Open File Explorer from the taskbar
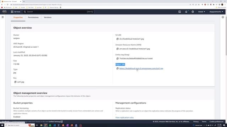This screenshot has width=227, height=127. click(x=41, y=125)
